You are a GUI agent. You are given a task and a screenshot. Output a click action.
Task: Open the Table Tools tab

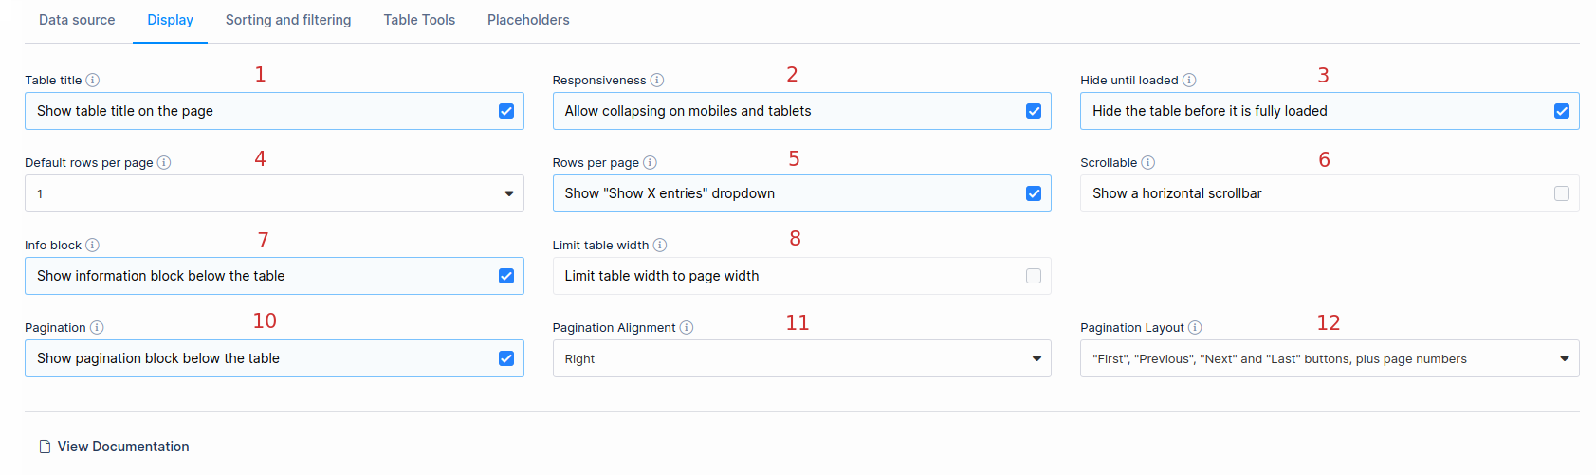[x=419, y=20]
